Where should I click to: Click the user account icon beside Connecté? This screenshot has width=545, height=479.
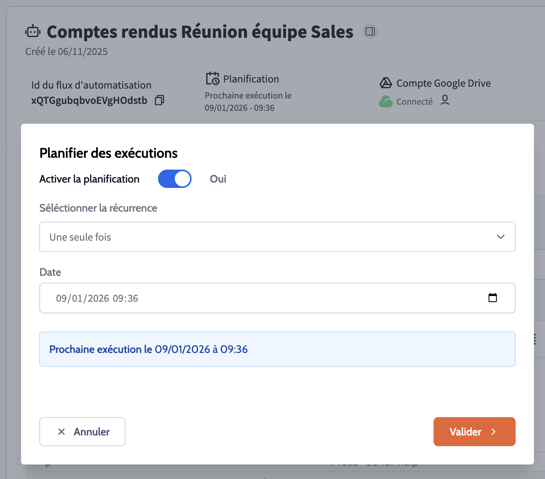(x=445, y=100)
